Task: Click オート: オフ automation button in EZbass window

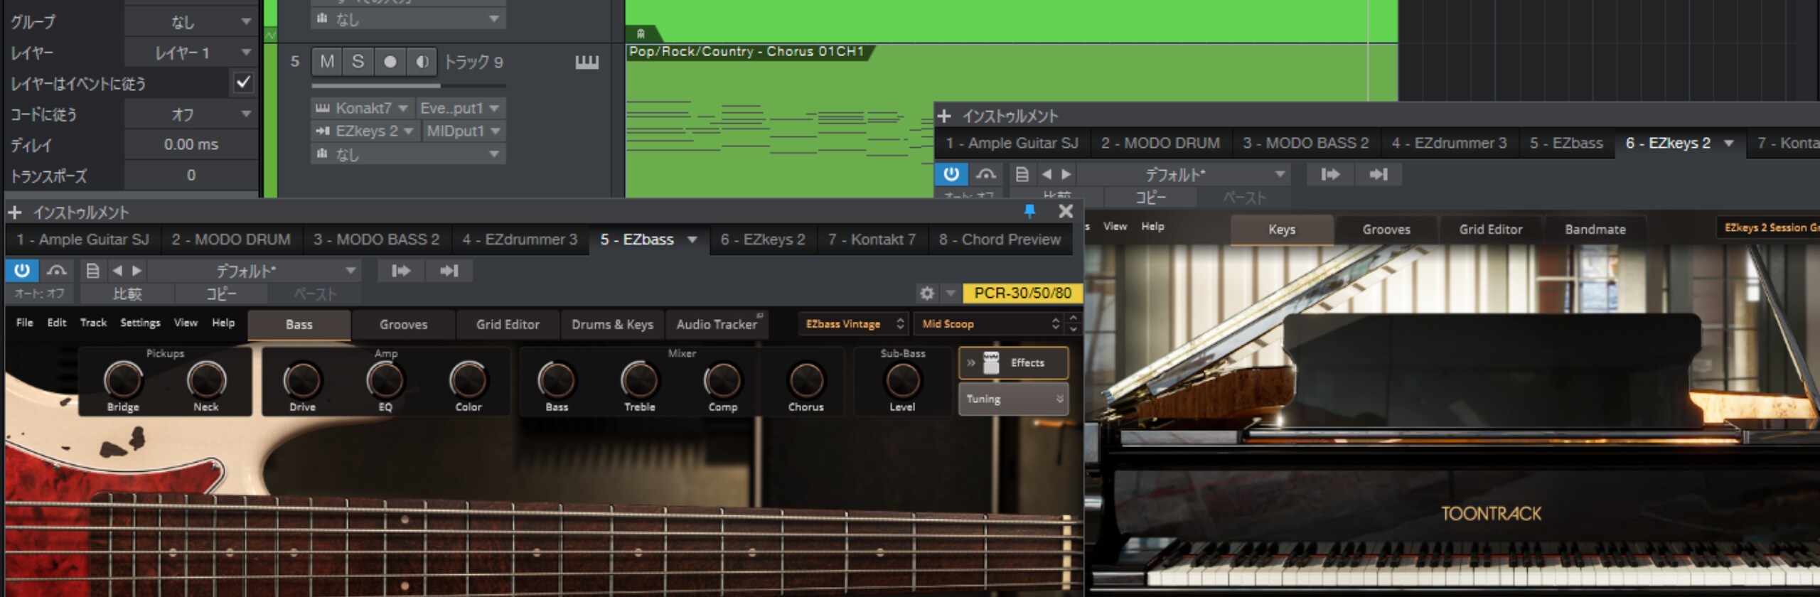Action: pyautogui.click(x=39, y=294)
